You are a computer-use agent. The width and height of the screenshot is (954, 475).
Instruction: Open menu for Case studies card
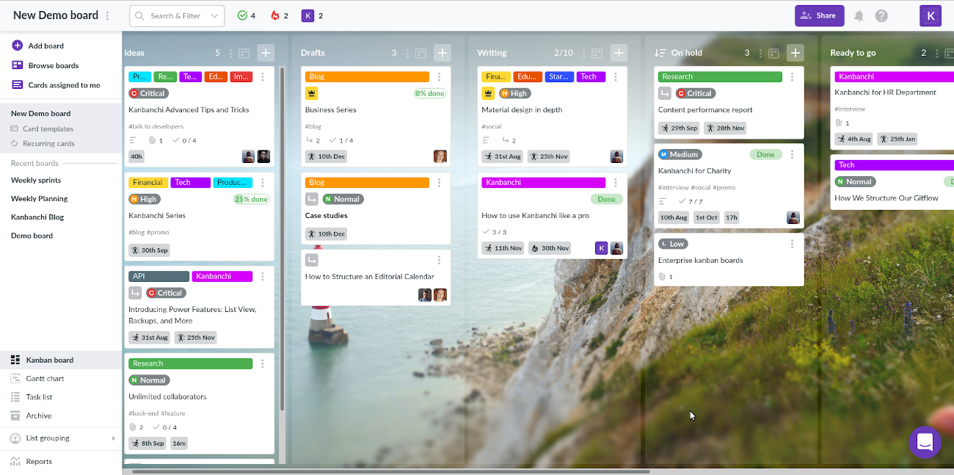point(439,183)
